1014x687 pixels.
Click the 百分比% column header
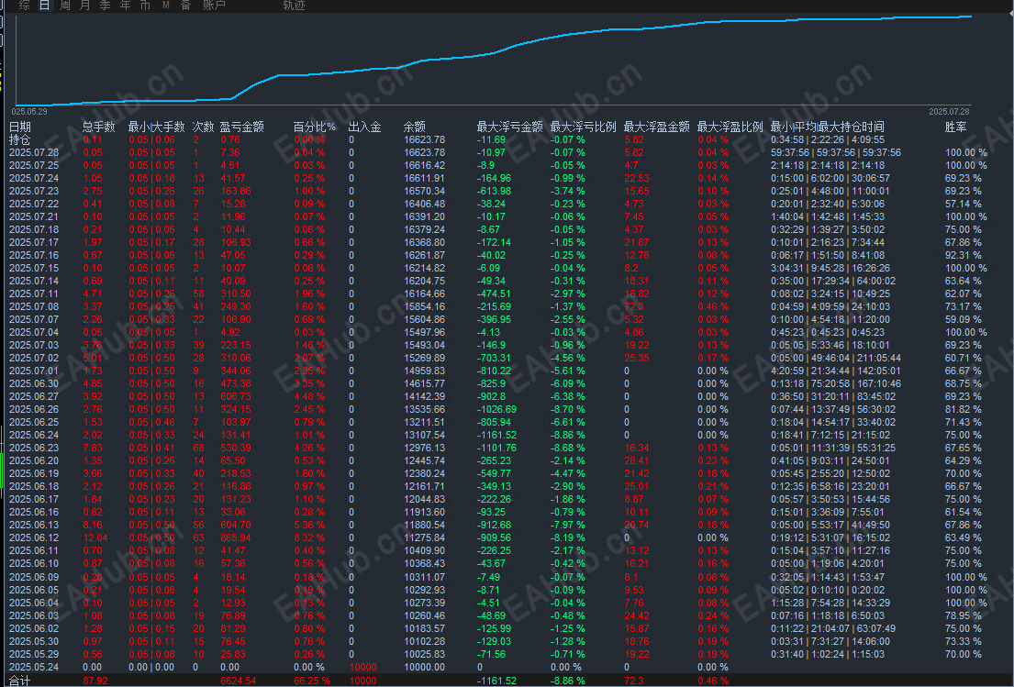[x=314, y=127]
